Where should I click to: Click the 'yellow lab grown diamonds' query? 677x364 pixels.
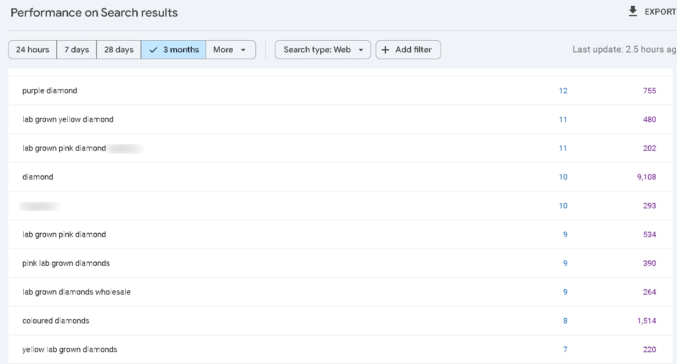(x=70, y=350)
